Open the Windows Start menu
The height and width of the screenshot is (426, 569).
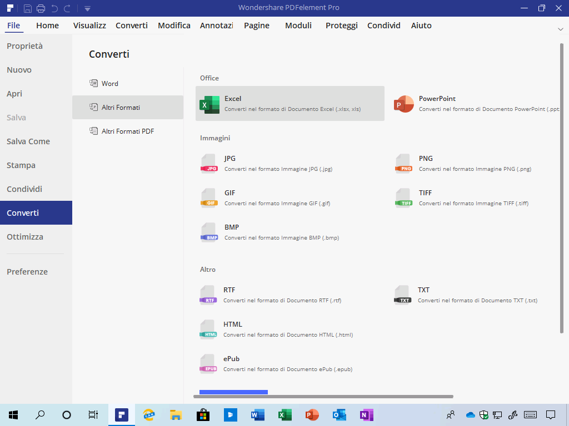coord(13,415)
